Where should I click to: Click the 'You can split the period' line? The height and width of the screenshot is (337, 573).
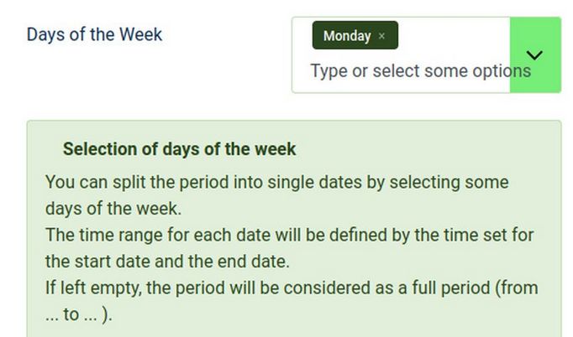pos(276,181)
